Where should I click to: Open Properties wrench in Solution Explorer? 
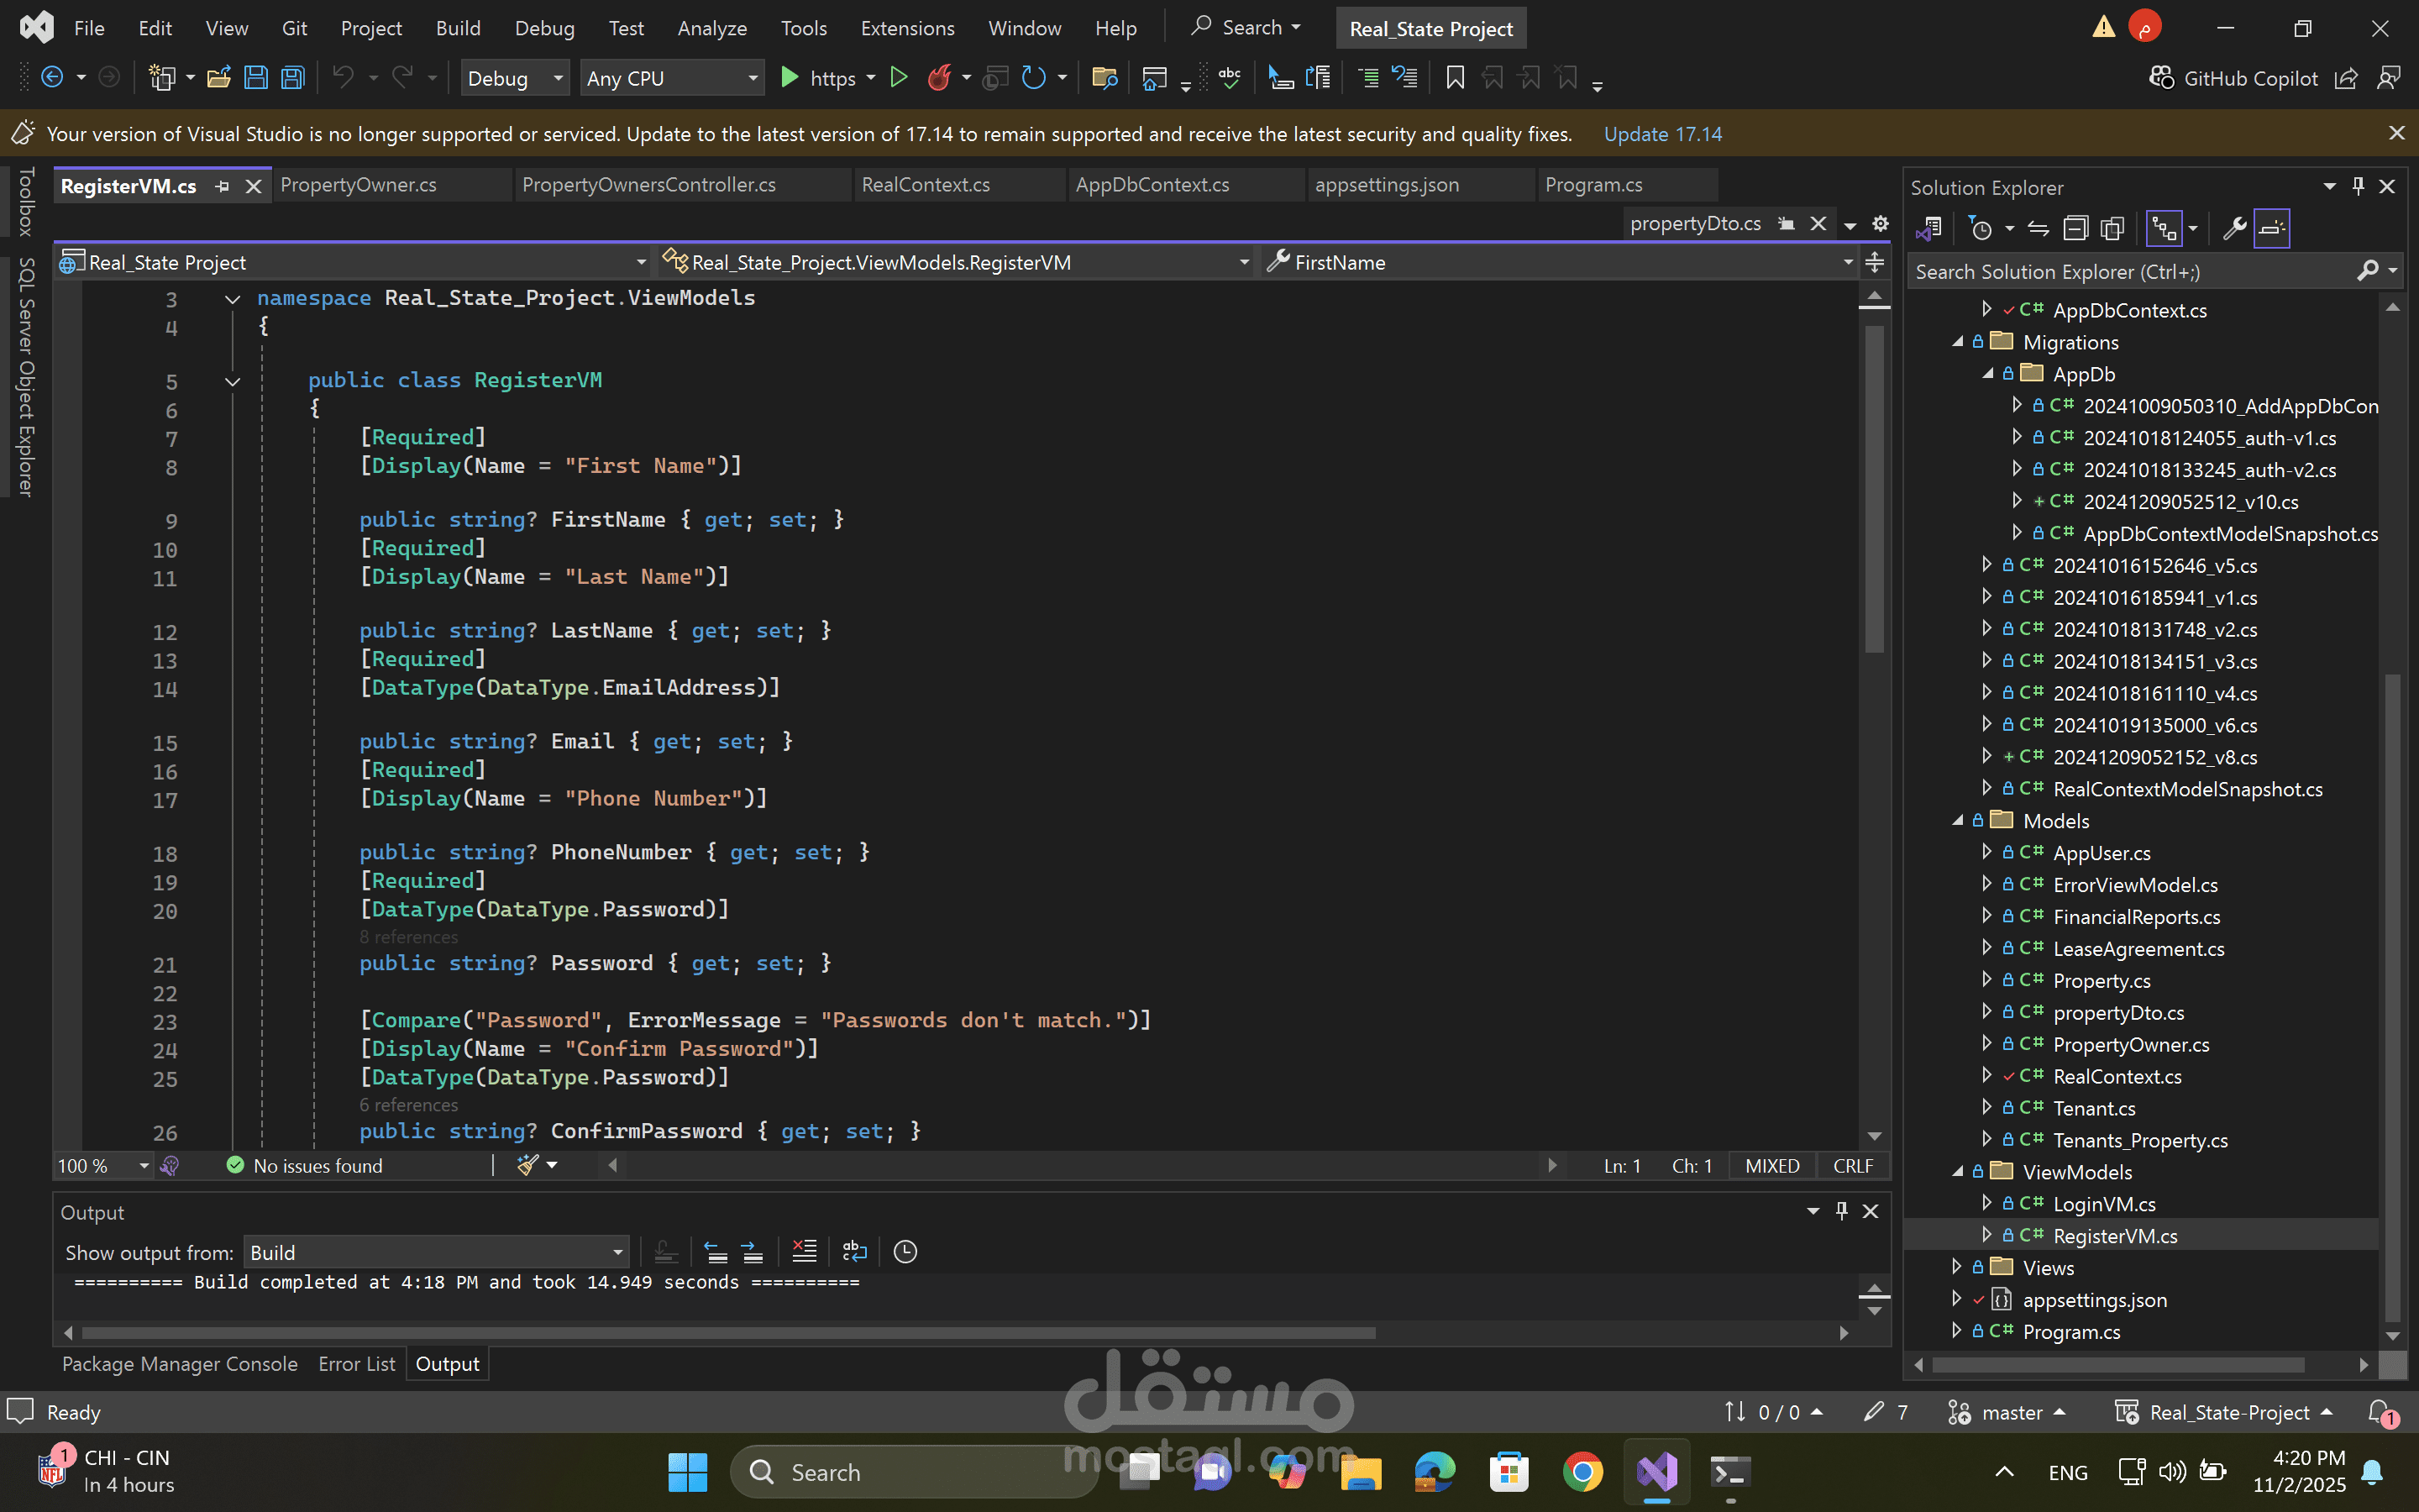tap(2234, 229)
